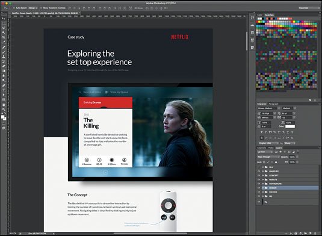This screenshot has width=322, height=236.
Task: Expand the FOOTER group arrow
Action: coord(263,192)
